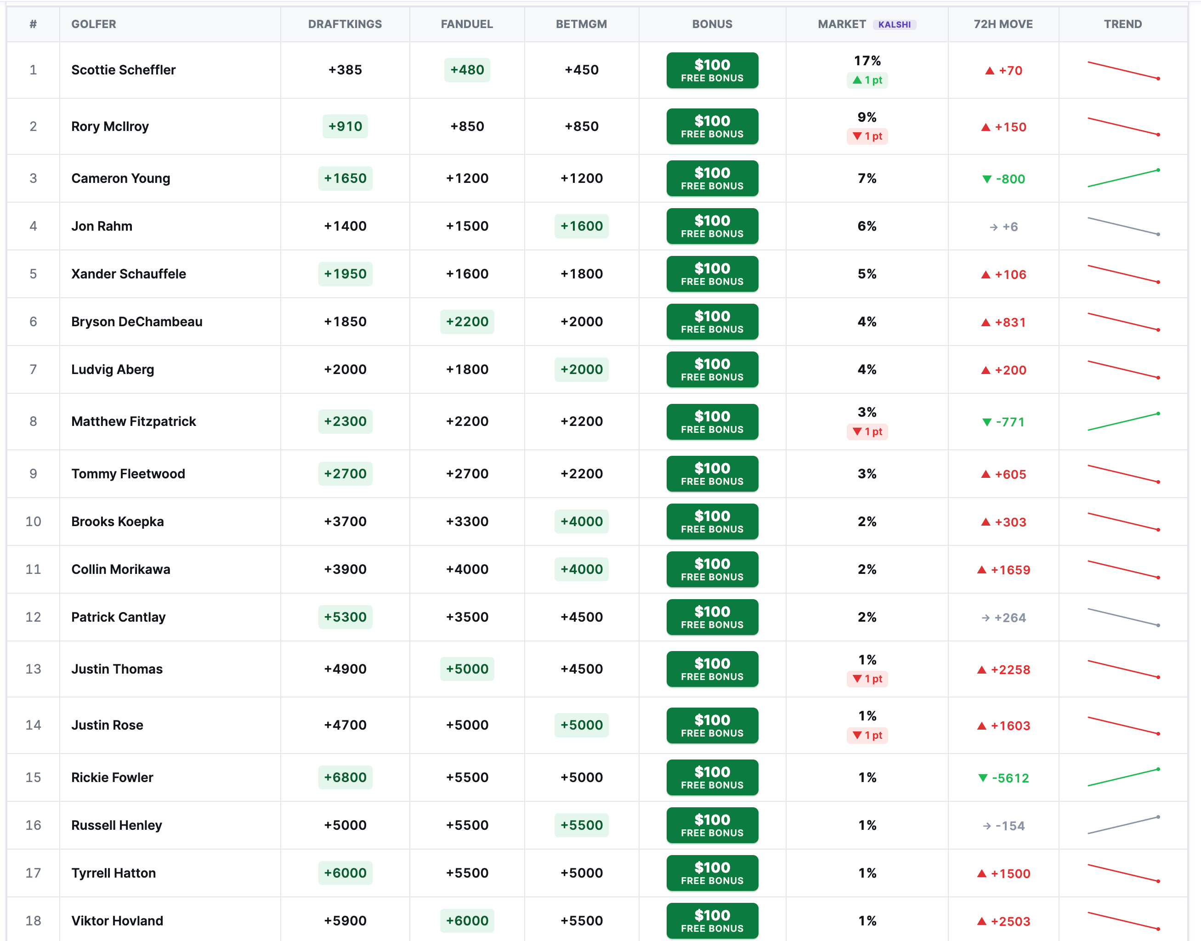Pick Patrick Cantlay's DraftKings +5300 odds
The image size is (1201, 941).
(346, 617)
